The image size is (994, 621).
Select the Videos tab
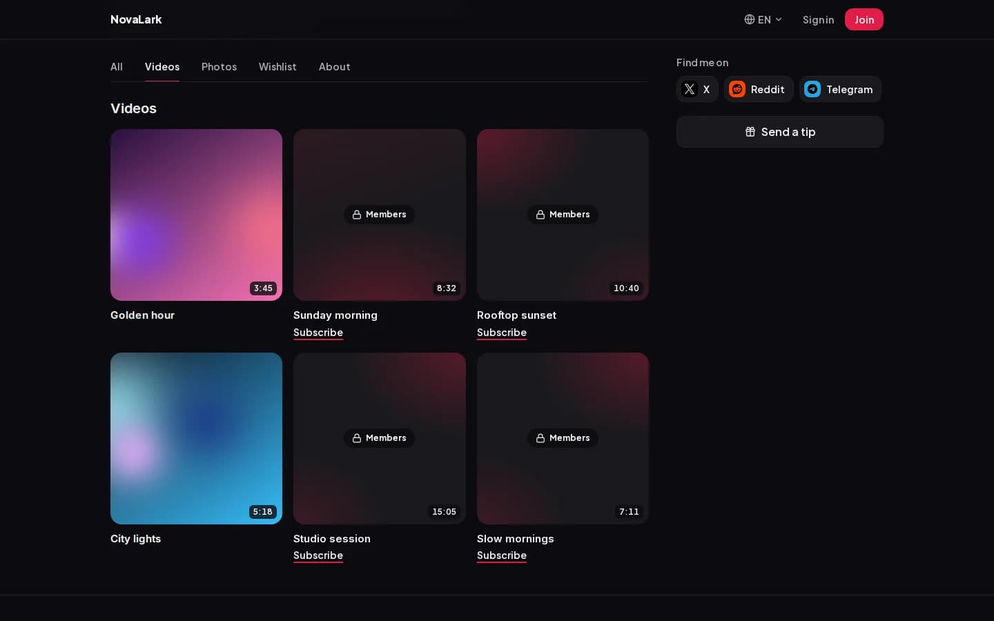tap(162, 67)
